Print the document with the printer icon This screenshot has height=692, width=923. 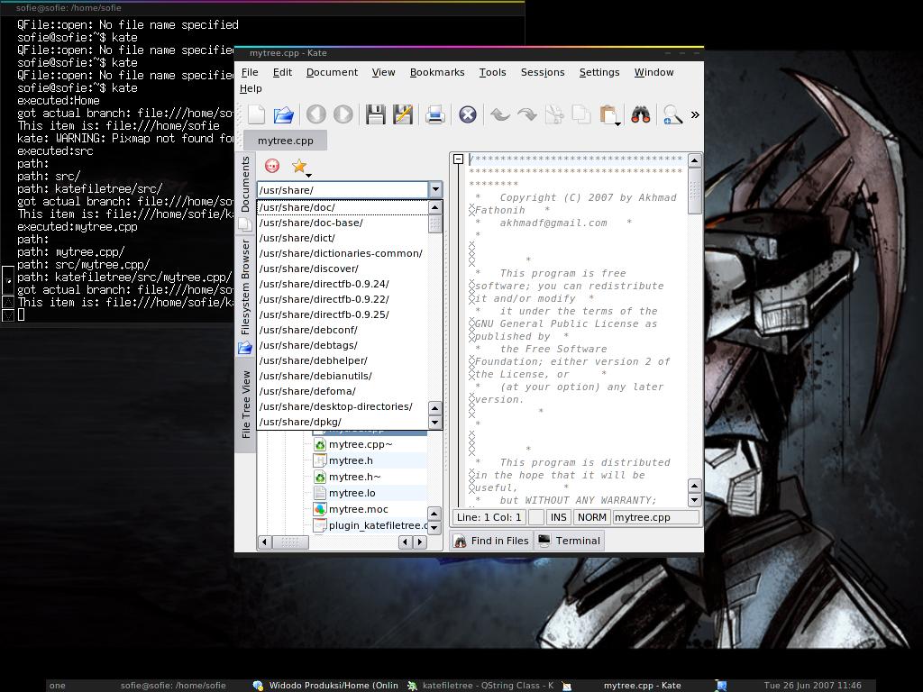435,114
